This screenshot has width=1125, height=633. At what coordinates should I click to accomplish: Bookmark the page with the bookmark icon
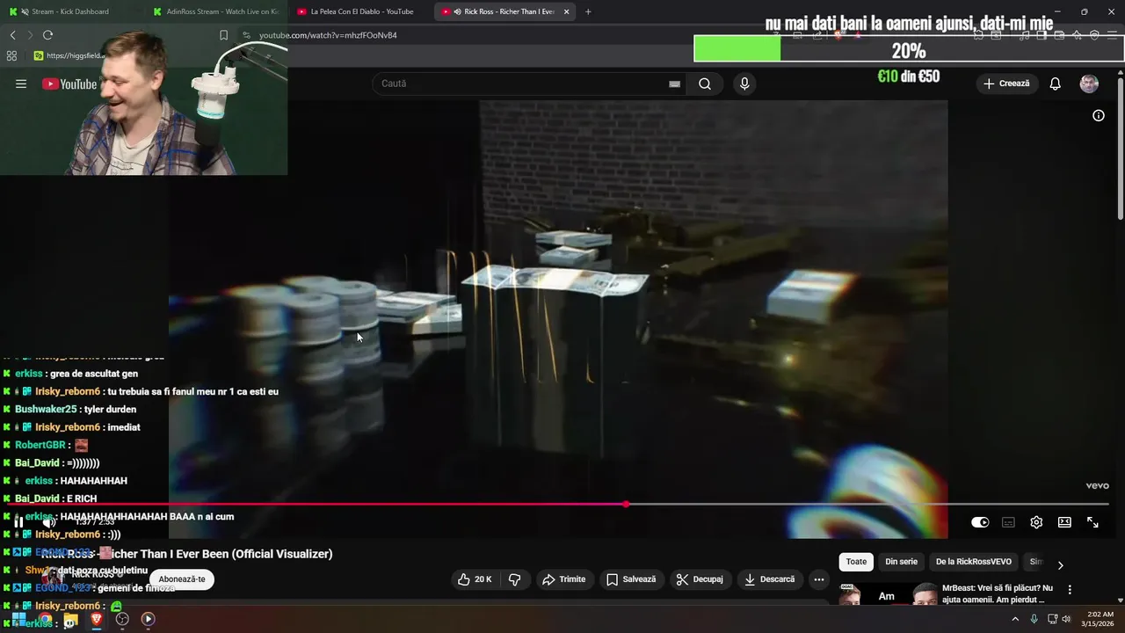click(x=223, y=35)
